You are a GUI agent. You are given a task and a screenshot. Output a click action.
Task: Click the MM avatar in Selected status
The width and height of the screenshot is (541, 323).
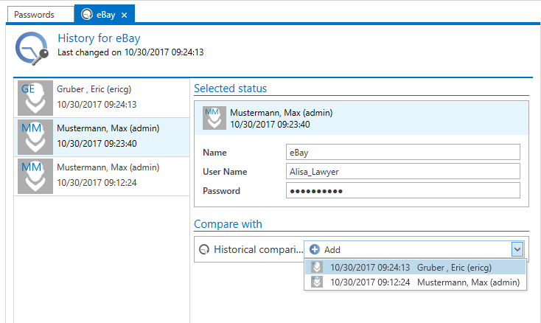click(214, 118)
